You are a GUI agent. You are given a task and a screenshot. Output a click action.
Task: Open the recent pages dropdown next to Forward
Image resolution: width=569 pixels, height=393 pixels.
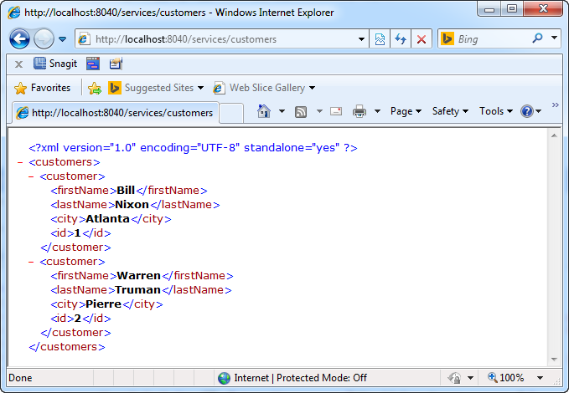(62, 39)
